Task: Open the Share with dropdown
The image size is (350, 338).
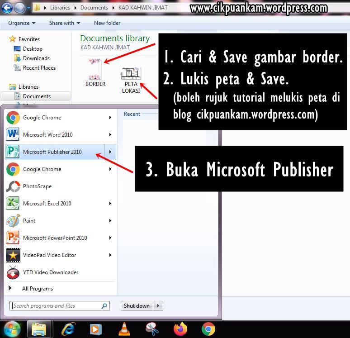Action: click(64, 23)
